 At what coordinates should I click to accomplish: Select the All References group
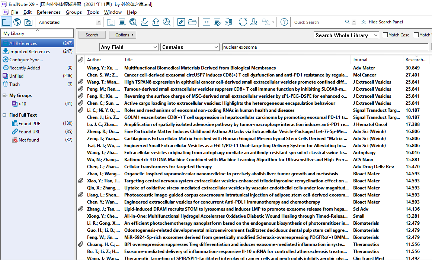coord(37,43)
